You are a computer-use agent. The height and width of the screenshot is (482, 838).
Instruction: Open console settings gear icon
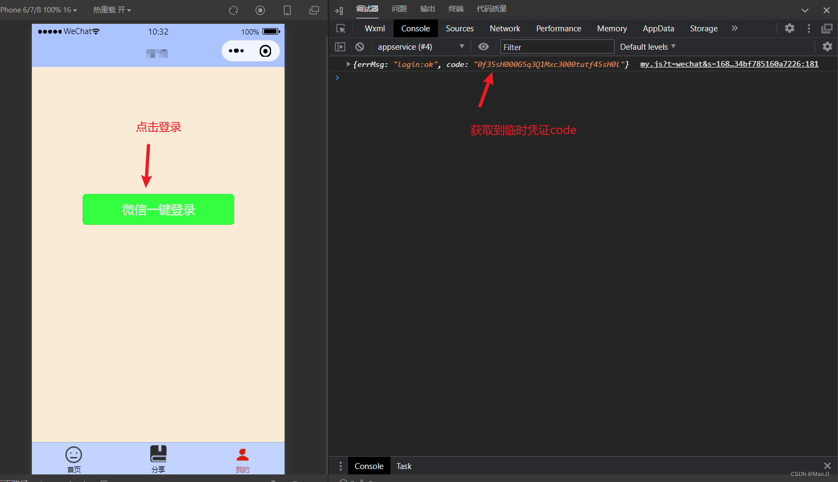click(x=827, y=46)
